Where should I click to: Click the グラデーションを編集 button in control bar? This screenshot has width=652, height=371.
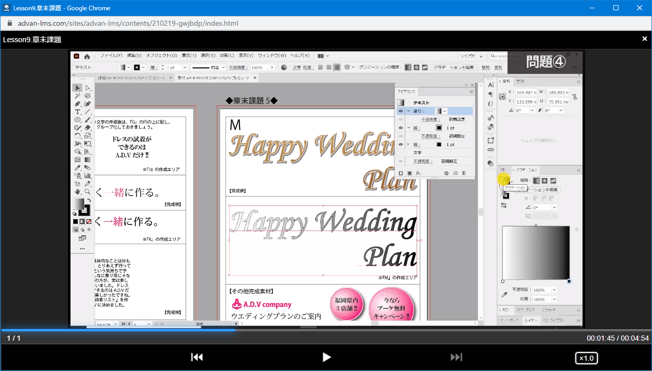[454, 67]
